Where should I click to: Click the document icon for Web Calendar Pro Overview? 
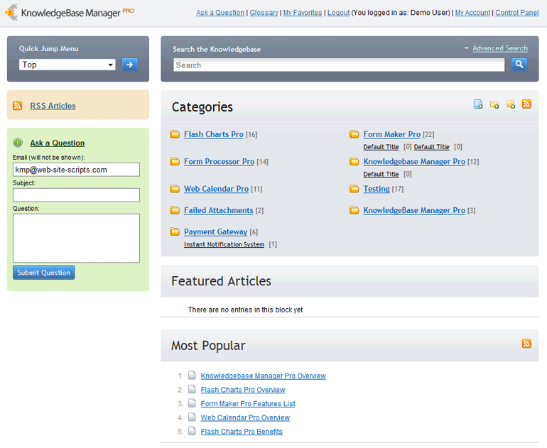point(192,417)
